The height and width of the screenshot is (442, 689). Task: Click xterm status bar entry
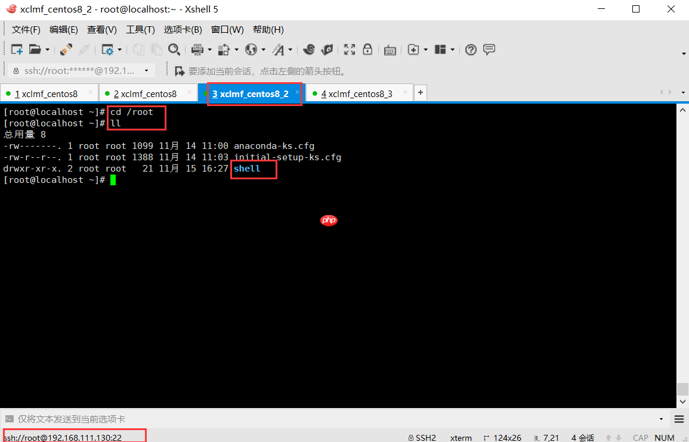[x=461, y=438]
